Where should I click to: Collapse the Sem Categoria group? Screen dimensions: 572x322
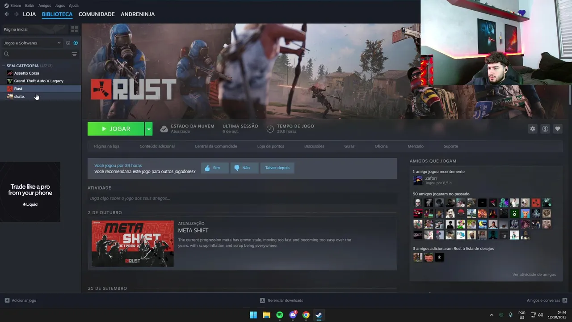coord(4,66)
